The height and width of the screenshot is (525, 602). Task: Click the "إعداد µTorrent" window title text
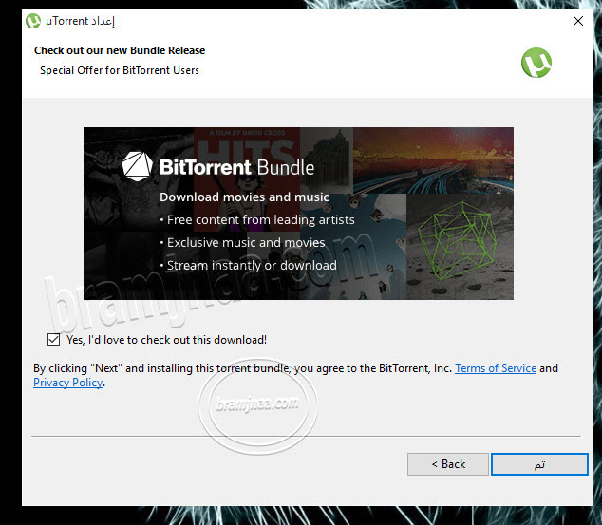coord(81,20)
